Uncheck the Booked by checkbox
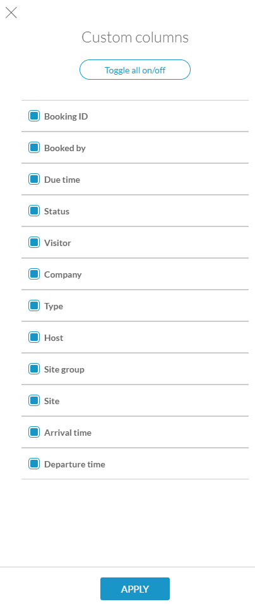Viewport: 255px width, 604px height. point(34,147)
